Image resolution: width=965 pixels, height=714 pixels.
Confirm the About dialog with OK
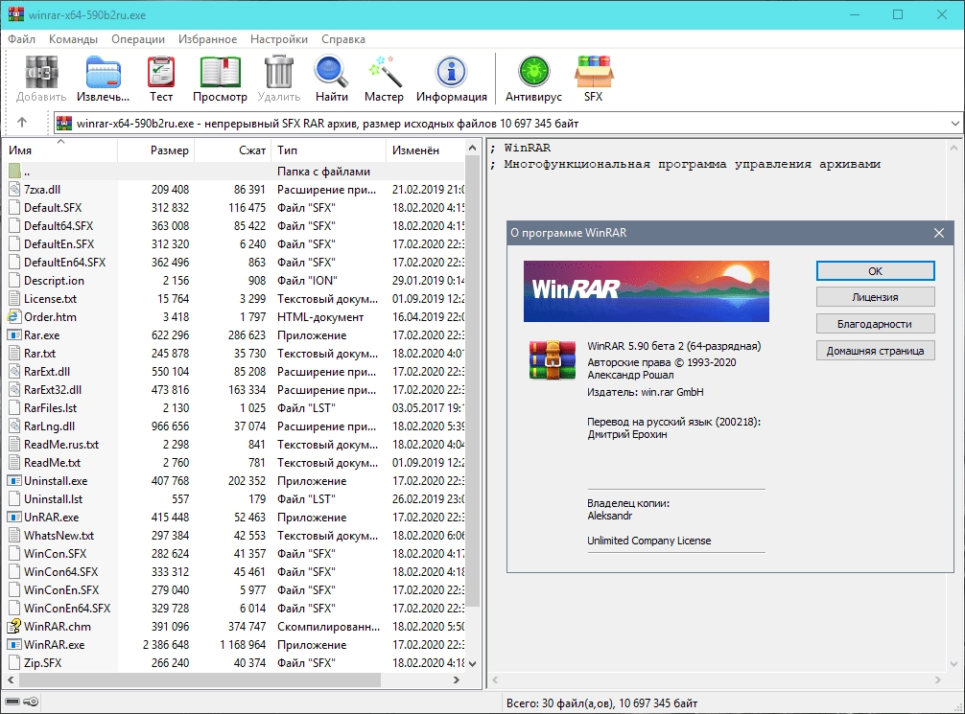pos(875,270)
